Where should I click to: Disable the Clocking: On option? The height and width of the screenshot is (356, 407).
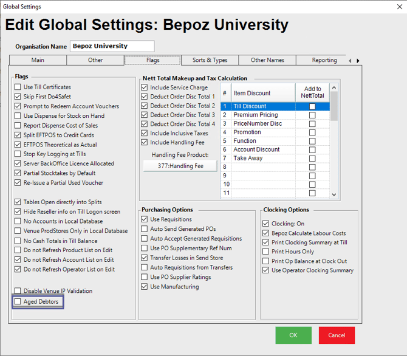(266, 224)
